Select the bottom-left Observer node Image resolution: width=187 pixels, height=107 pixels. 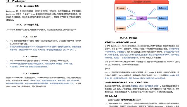click(121, 28)
